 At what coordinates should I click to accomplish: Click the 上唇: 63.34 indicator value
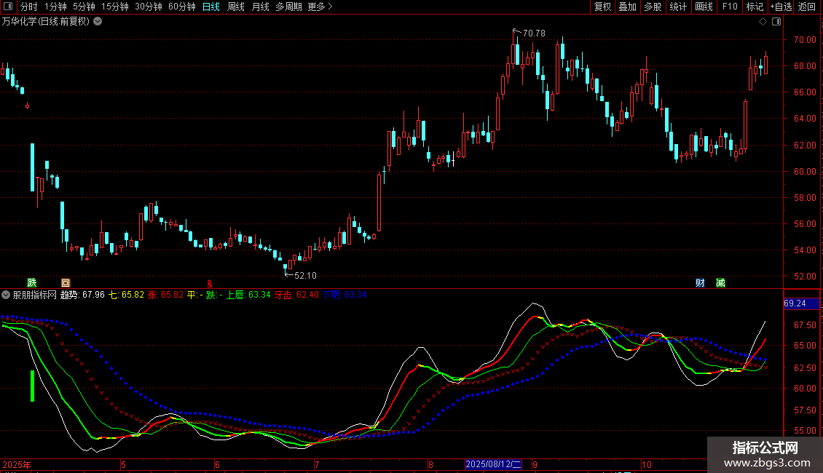(x=248, y=295)
